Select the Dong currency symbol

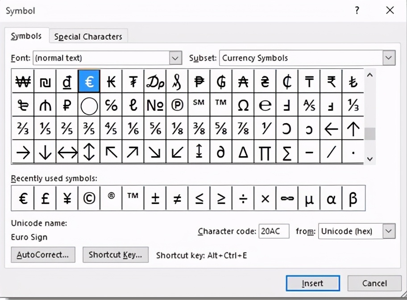pyautogui.click(x=67, y=81)
